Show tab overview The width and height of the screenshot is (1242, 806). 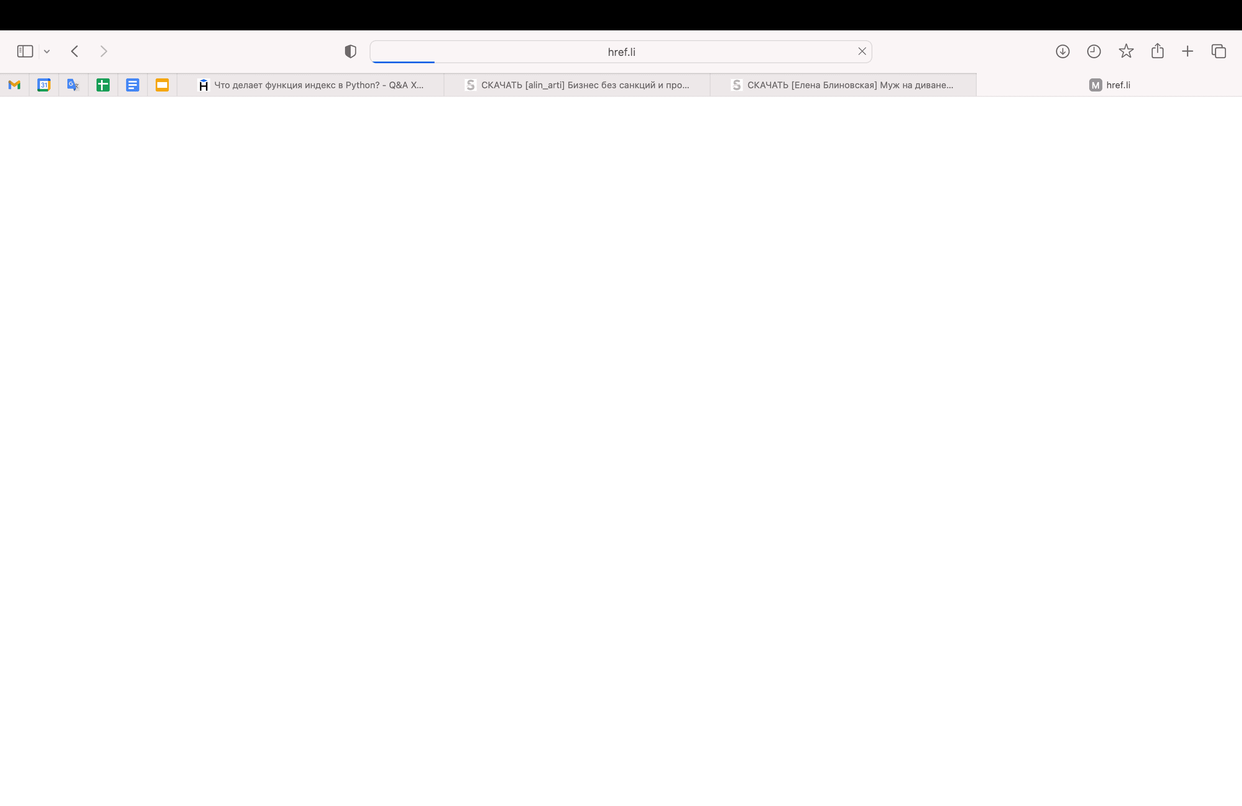(1219, 51)
